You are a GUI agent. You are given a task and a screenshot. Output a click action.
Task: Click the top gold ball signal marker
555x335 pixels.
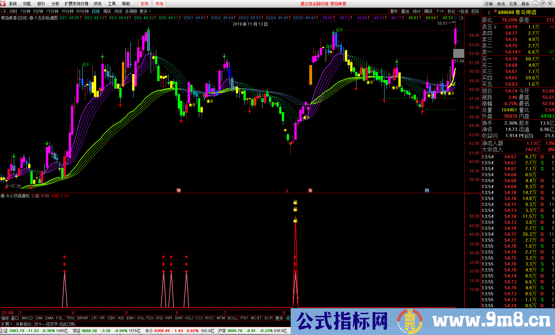(295, 202)
